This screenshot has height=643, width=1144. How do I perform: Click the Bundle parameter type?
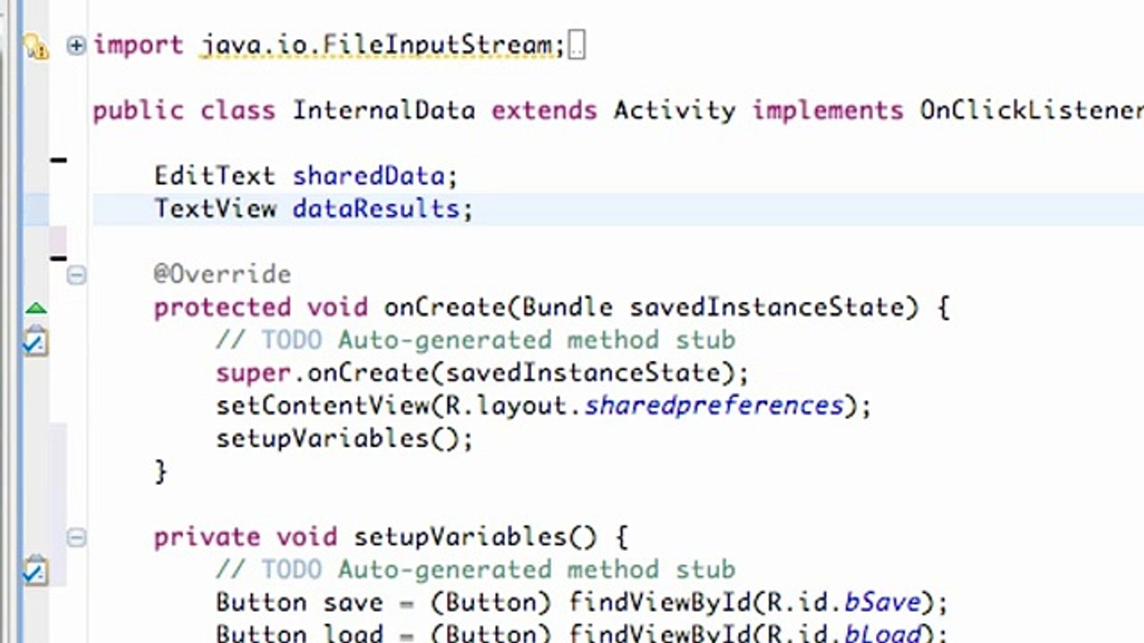point(567,307)
